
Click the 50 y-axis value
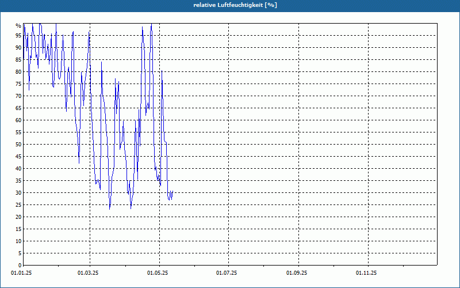18,145
